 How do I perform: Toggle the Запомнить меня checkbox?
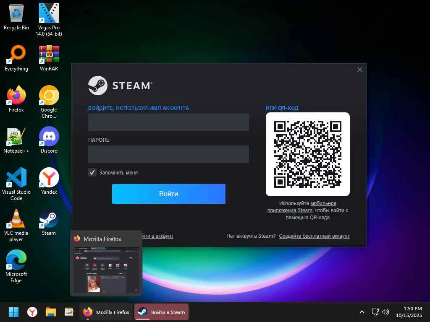92,172
